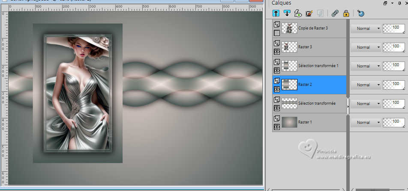Image resolution: width=408 pixels, height=191 pixels.
Task: Click the blue flask icon in Calques toolbar
Action: pos(361,13)
